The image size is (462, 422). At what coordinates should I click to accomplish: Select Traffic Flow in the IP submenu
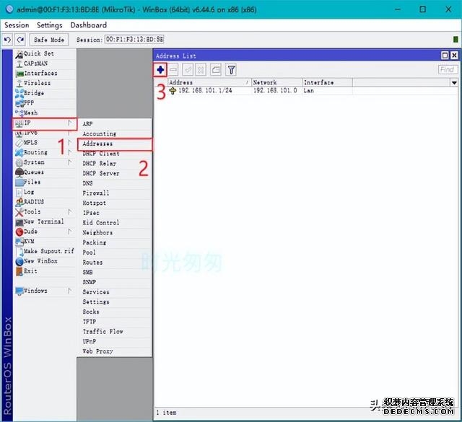(x=115, y=332)
